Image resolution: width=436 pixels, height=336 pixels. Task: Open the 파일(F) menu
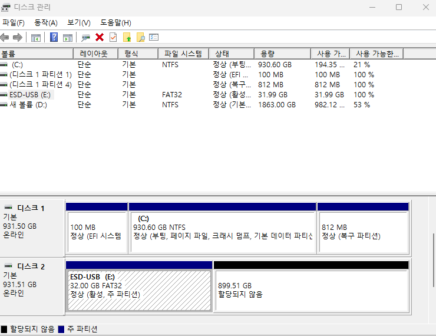tap(14, 23)
